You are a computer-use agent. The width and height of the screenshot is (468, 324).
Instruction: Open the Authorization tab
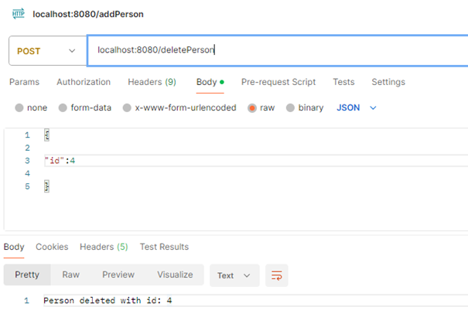[84, 82]
